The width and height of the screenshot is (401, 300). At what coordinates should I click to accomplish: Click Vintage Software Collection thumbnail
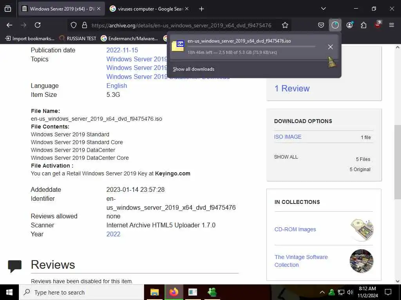click(x=361, y=261)
